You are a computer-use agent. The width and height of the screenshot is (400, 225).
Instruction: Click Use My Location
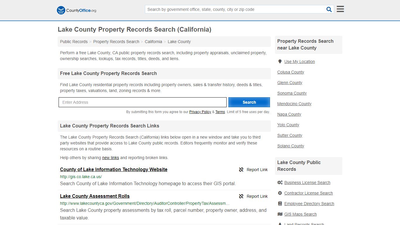click(300, 62)
